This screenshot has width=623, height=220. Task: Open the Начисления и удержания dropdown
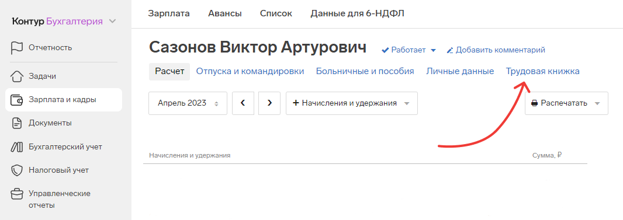[352, 103]
